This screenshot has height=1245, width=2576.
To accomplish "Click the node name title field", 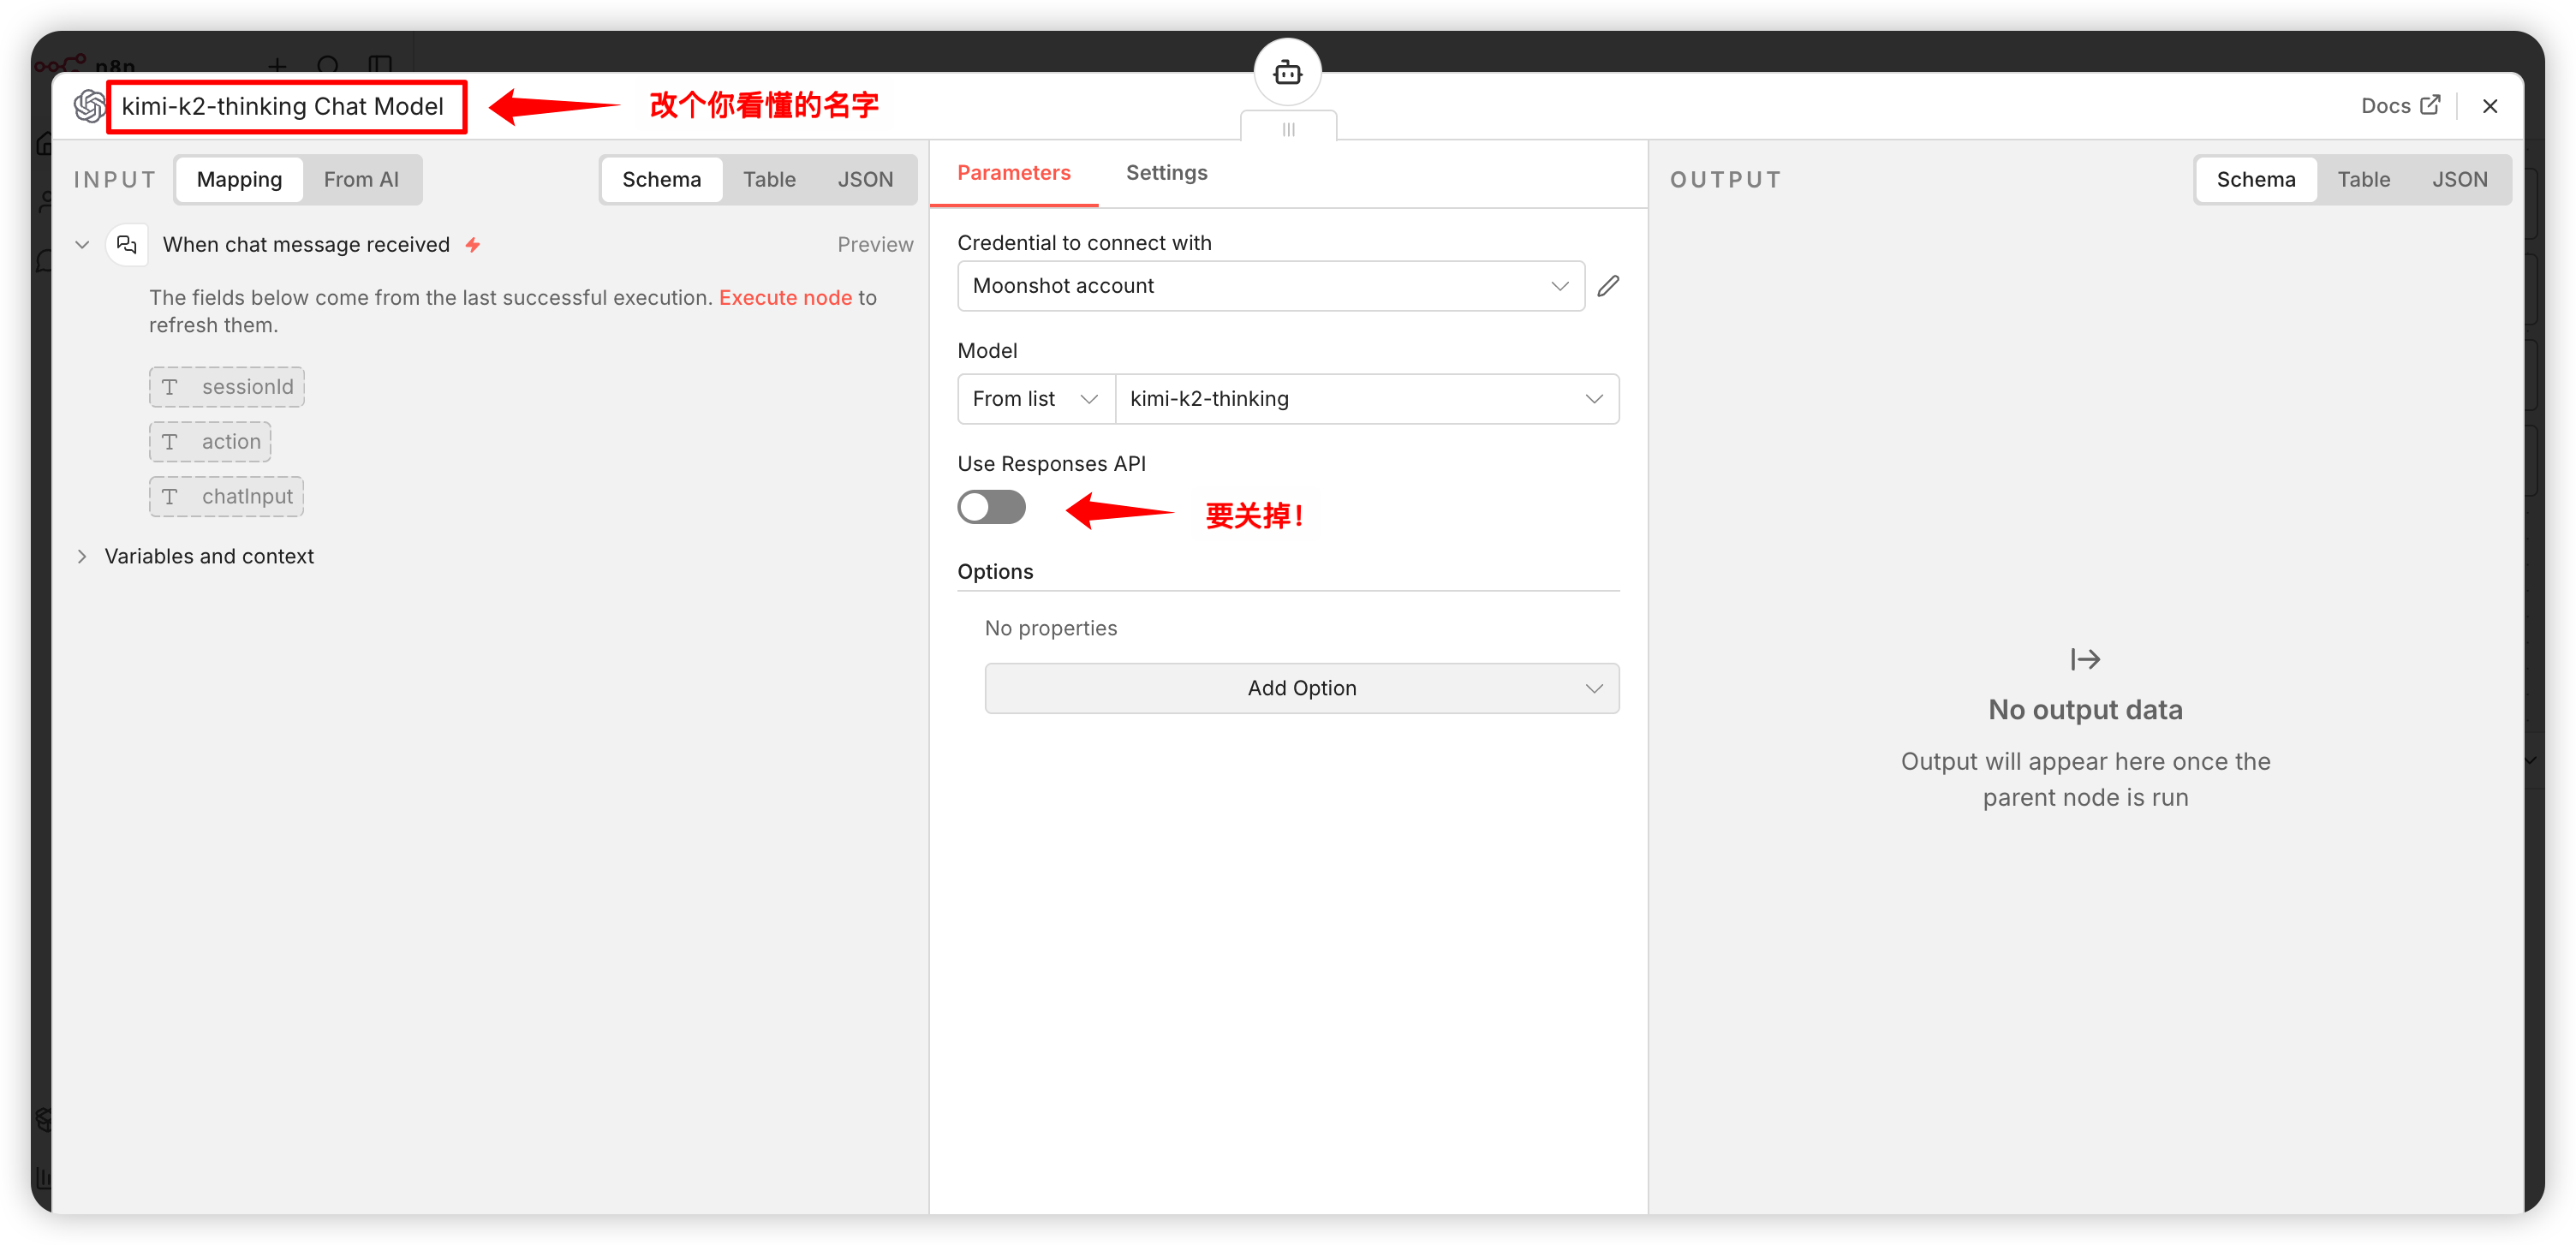I will coord(283,106).
